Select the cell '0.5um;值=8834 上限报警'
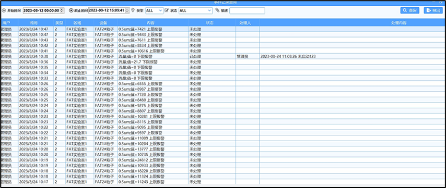Image resolution: width=446 pixels, height=188 pixels. (153, 45)
